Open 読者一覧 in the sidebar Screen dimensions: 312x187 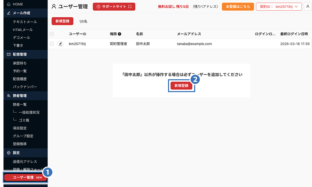pyautogui.click(x=20, y=105)
